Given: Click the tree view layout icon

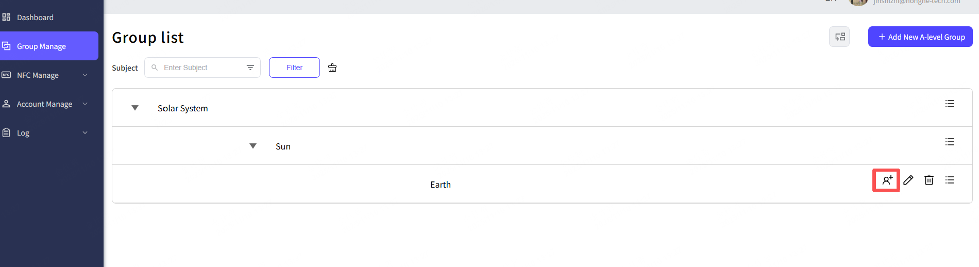Looking at the screenshot, I should click(x=839, y=37).
